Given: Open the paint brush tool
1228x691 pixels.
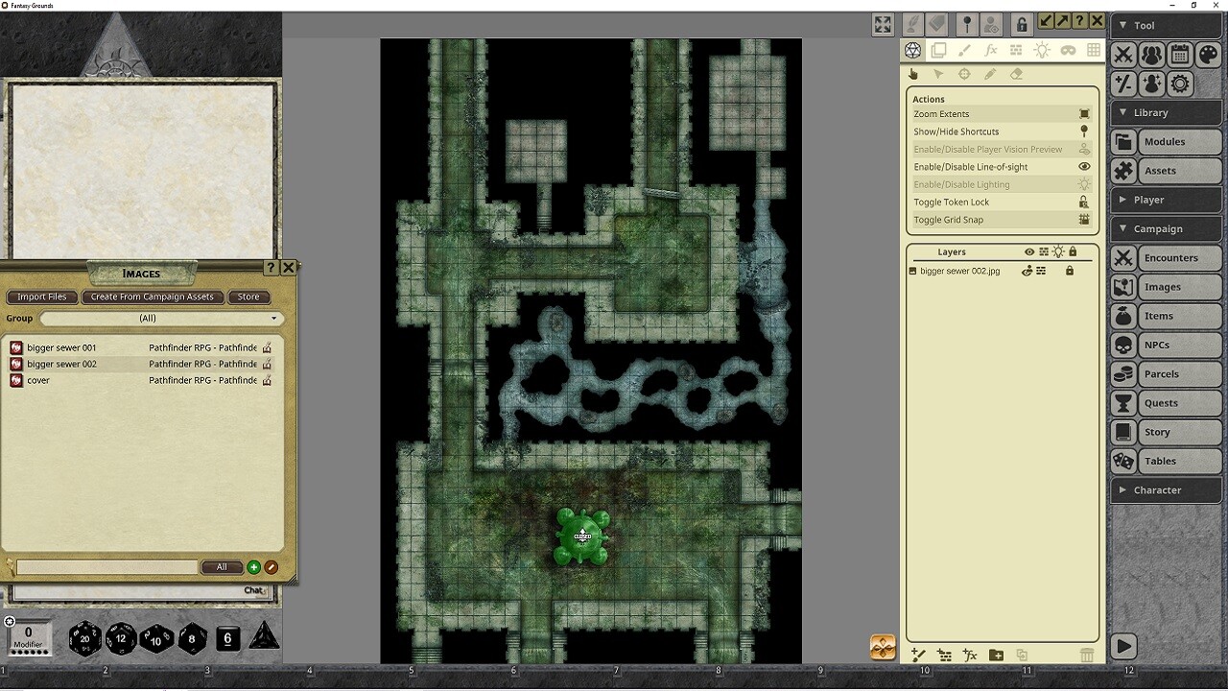Looking at the screenshot, I should (x=965, y=50).
